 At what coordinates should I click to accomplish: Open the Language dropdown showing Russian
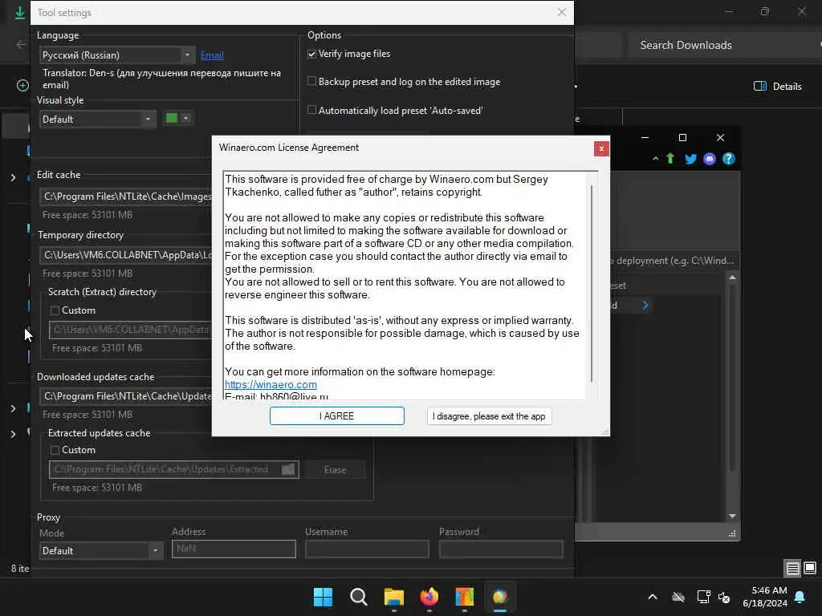117,55
